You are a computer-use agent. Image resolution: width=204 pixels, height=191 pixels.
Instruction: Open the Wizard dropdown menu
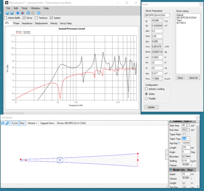(33, 123)
